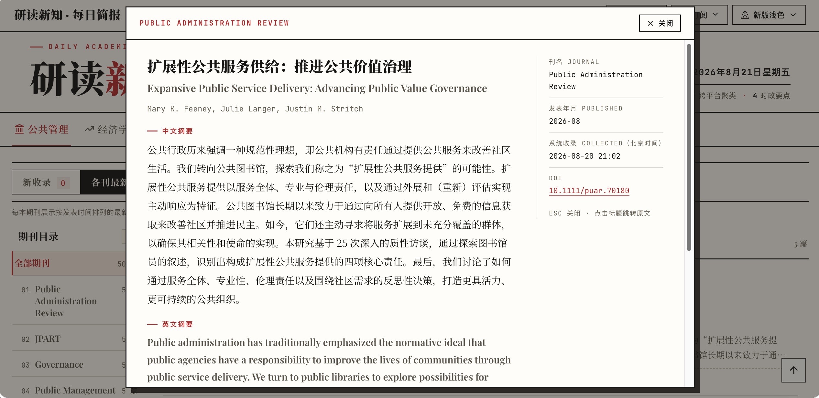
Task: Click the author line Mary K. Feeney
Action: [x=255, y=109]
